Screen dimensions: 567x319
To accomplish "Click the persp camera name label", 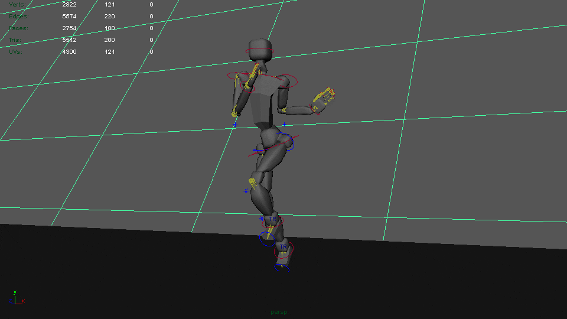I will tap(279, 312).
